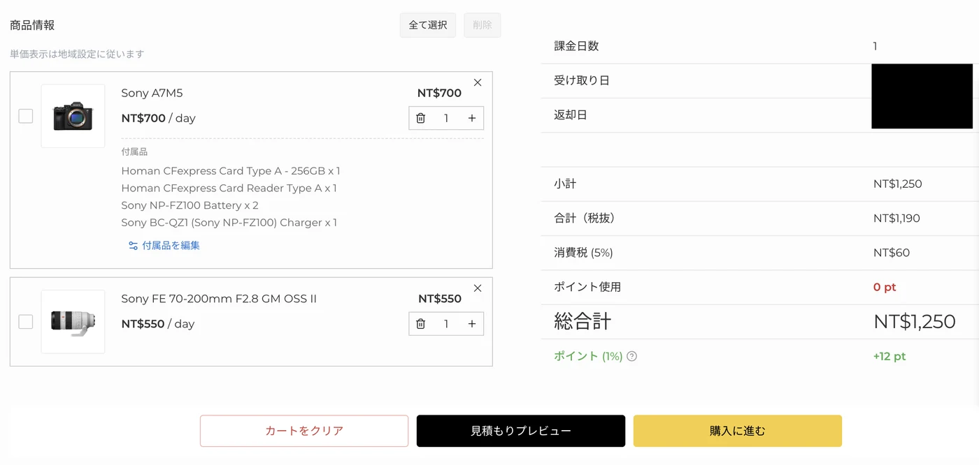Click Sony NP-FZ100 Battery x 2 line
This screenshot has height=465, width=979.
[190, 205]
